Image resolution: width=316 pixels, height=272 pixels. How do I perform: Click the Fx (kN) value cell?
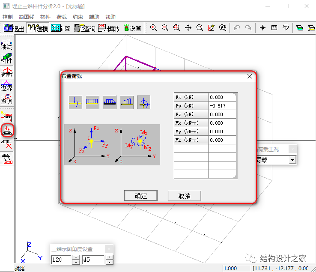222,97
